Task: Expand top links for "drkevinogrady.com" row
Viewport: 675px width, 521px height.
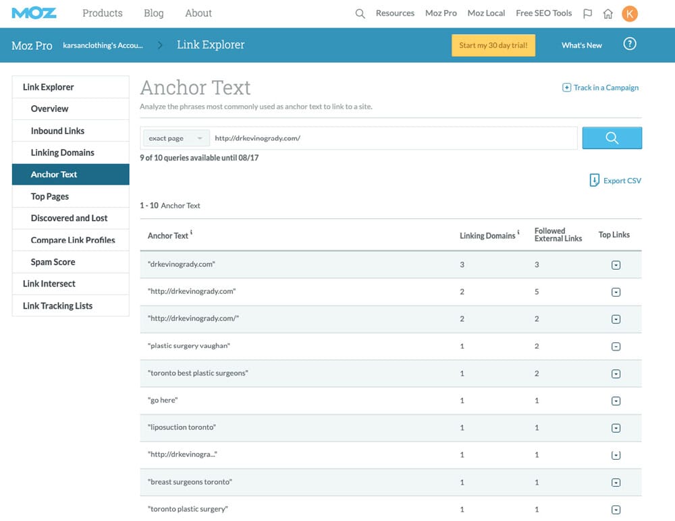Action: pyautogui.click(x=616, y=265)
